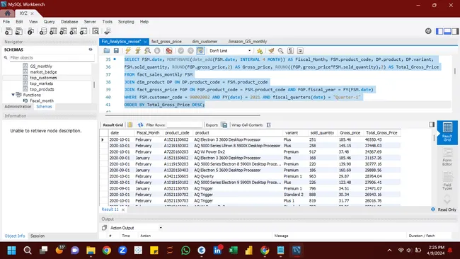460x259 pixels.
Task: Switch to Session tab in info panel
Action: (x=38, y=236)
